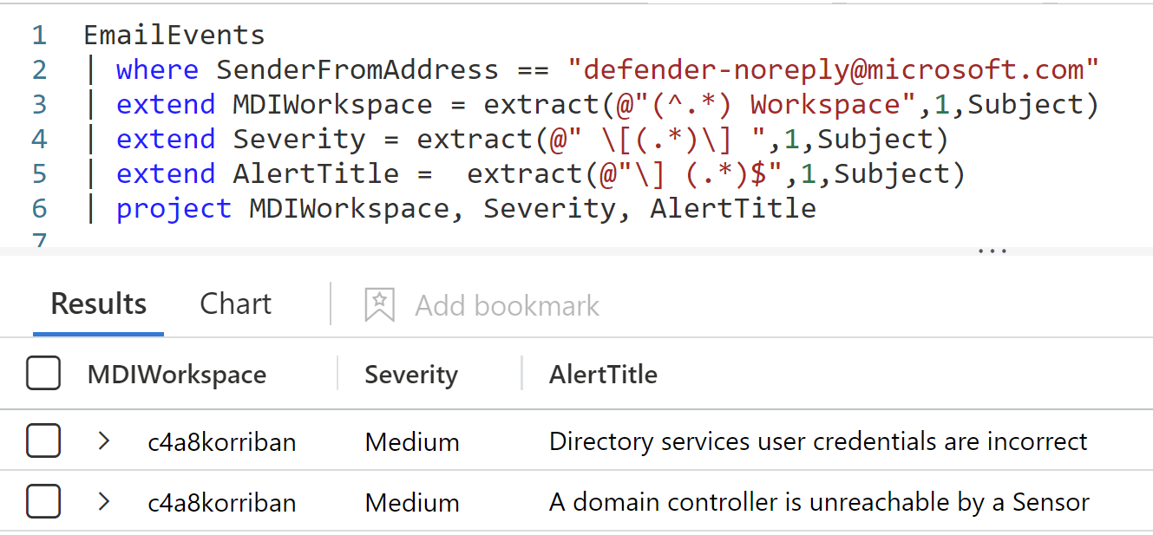Check the second result row's checkbox
This screenshot has width=1153, height=535.
(43, 501)
